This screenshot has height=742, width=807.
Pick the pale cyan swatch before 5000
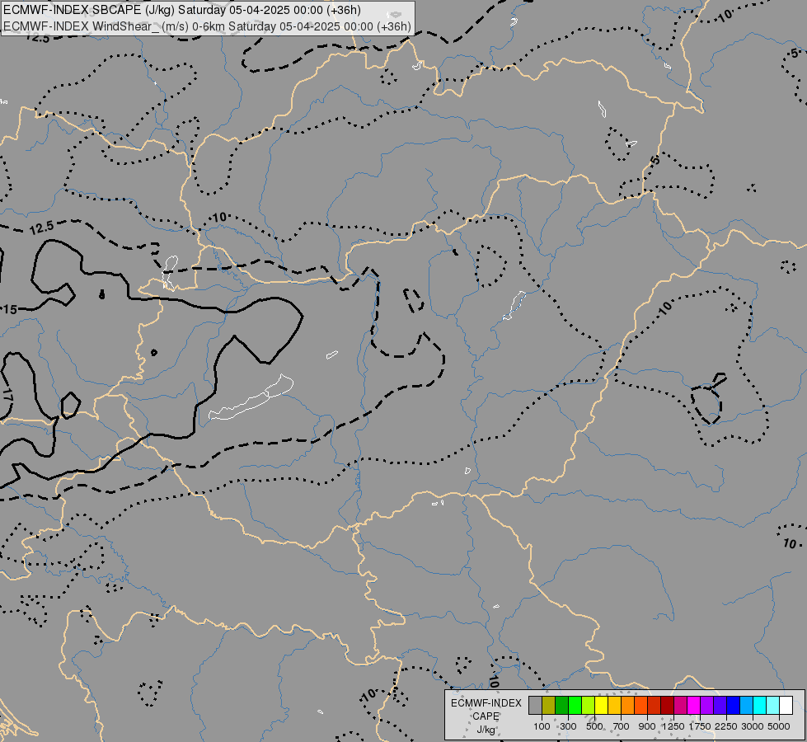point(772,705)
